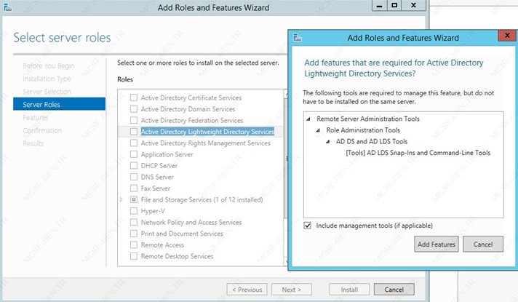
Task: Cancel the main wizard via bottom Cancel
Action: coord(394,290)
